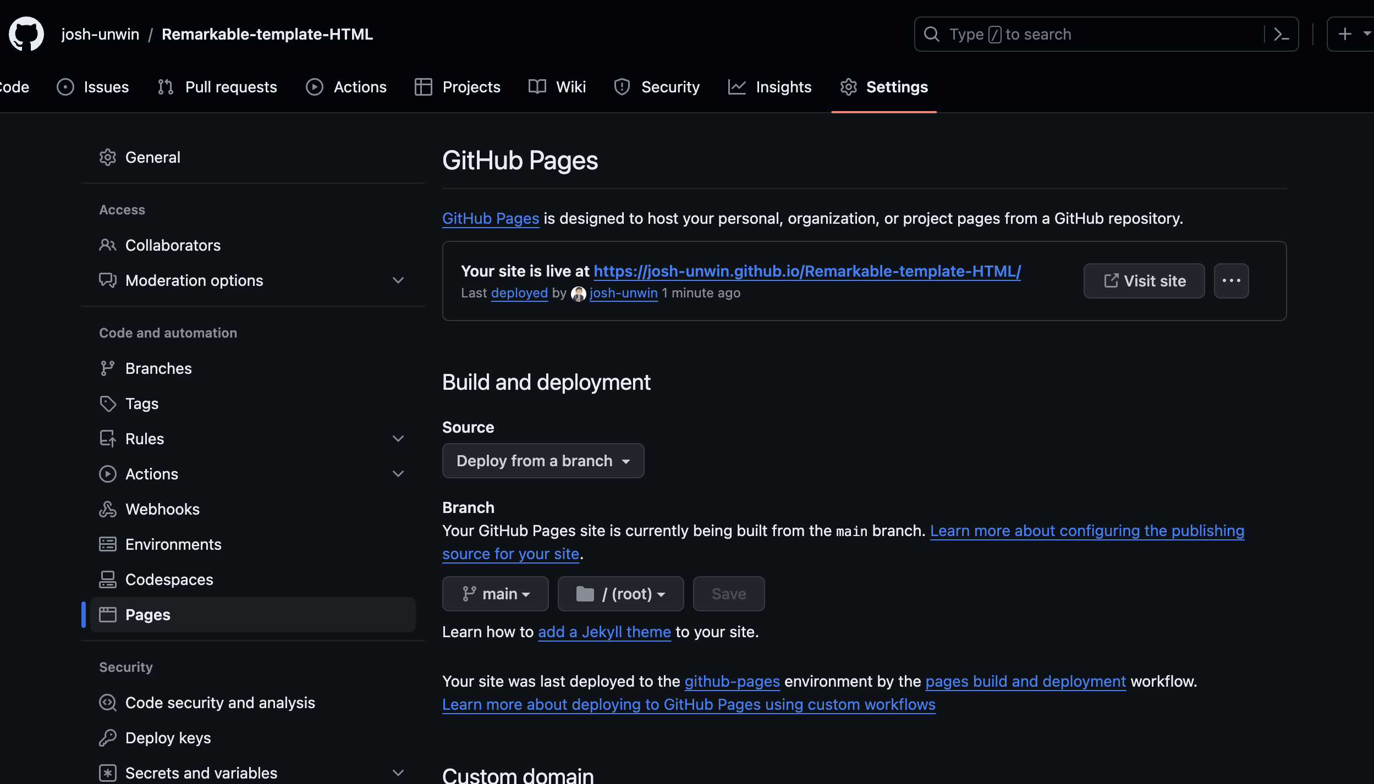The image size is (1374, 784).
Task: Open the live site URL link
Action: pyautogui.click(x=807, y=271)
